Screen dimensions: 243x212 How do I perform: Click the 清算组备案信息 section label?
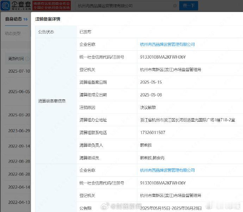click(x=52, y=101)
